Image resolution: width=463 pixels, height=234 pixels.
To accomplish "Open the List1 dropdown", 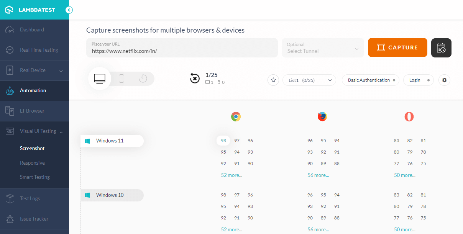I will (x=309, y=80).
